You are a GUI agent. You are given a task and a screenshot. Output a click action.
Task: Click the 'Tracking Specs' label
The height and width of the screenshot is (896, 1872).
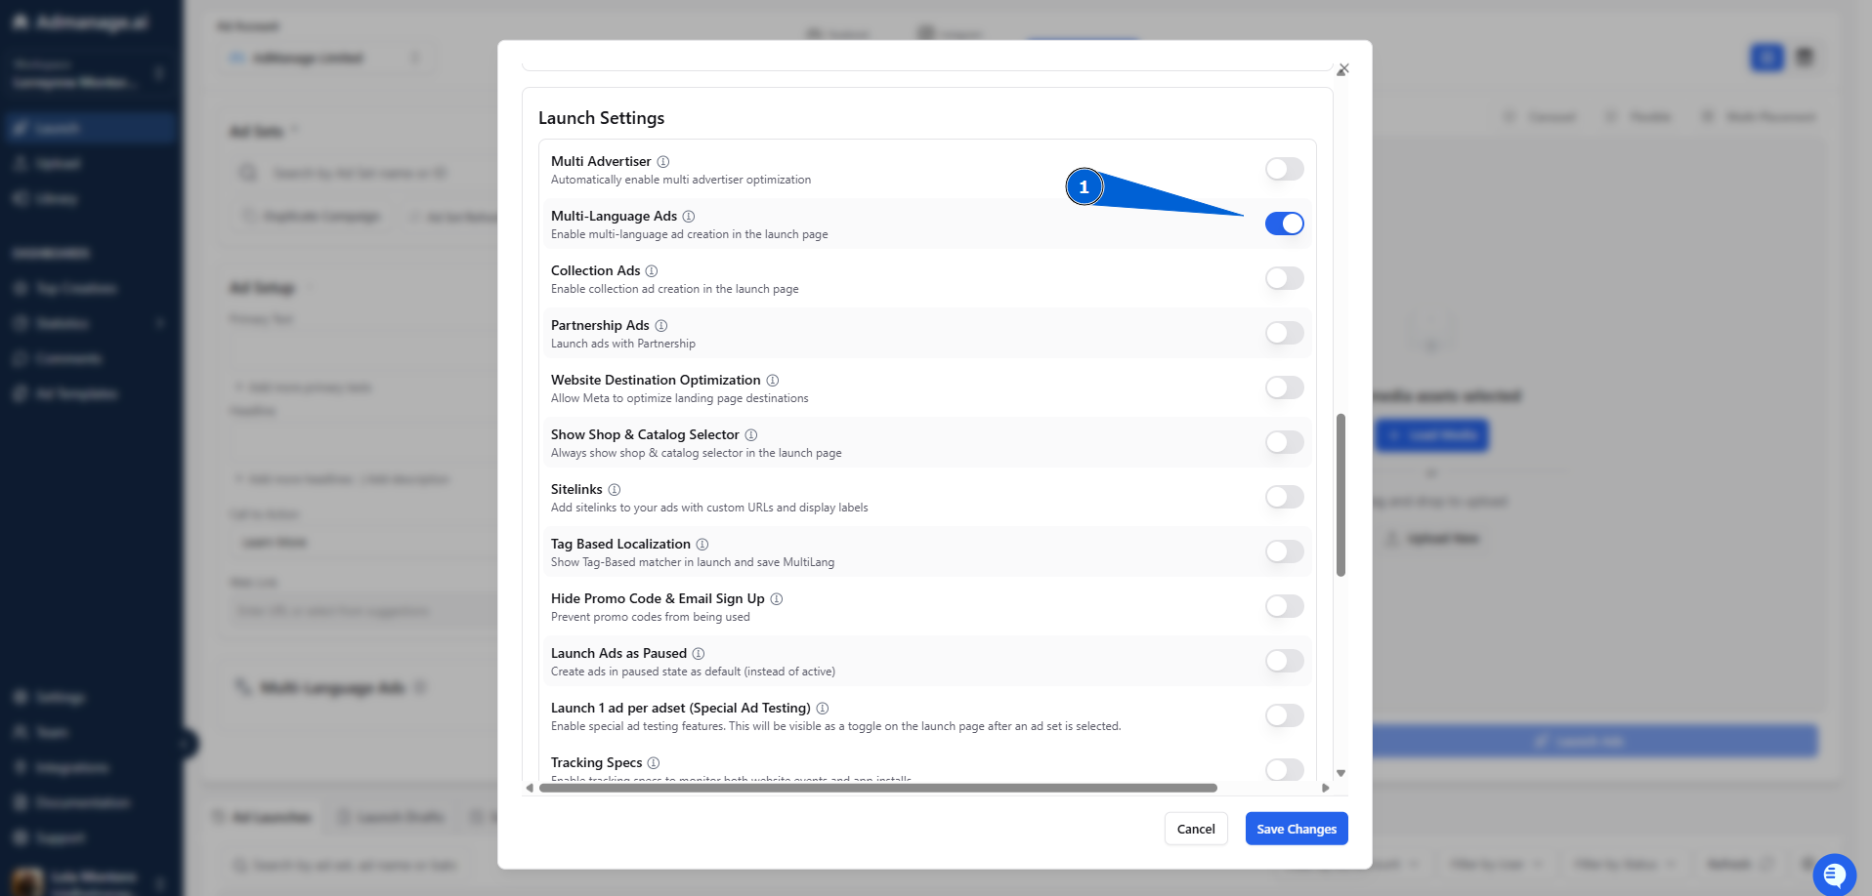597,762
